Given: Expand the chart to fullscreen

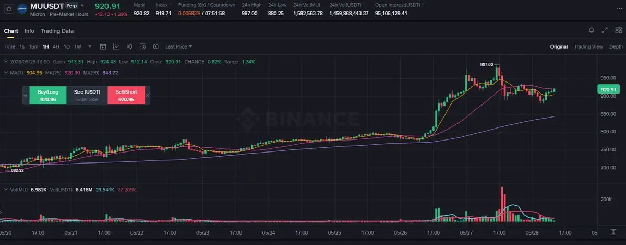Looking at the screenshot, I should (x=605, y=30).
